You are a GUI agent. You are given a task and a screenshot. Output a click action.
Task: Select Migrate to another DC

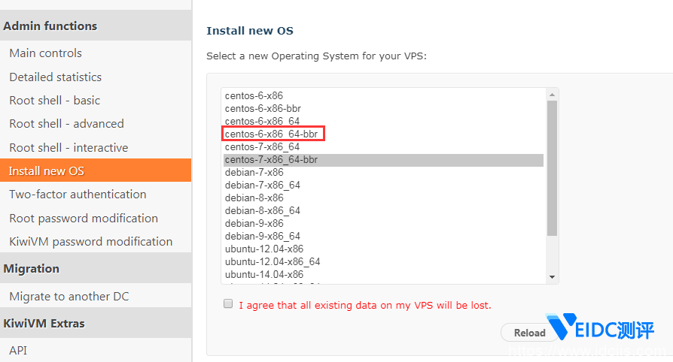click(x=69, y=297)
